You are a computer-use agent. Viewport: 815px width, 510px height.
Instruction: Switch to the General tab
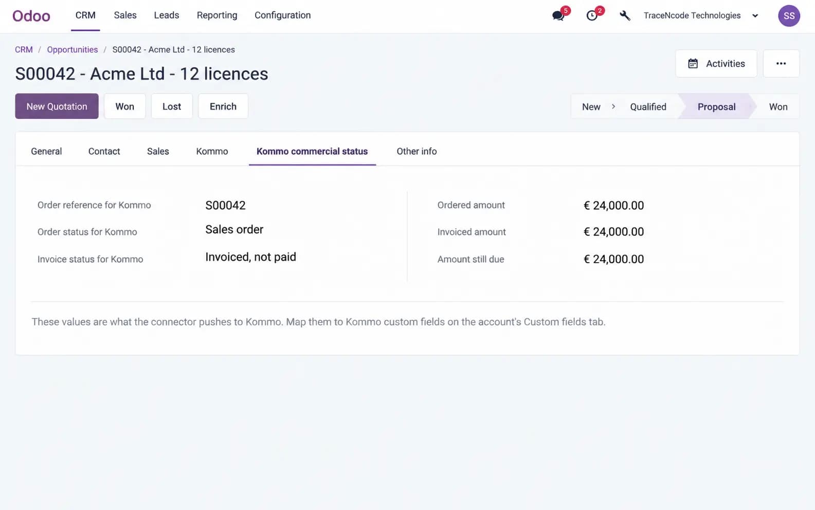[x=46, y=151]
